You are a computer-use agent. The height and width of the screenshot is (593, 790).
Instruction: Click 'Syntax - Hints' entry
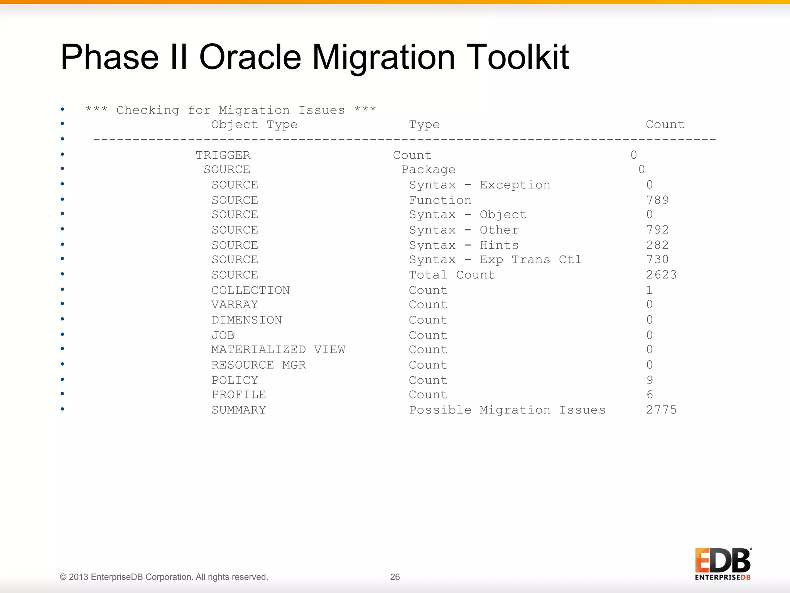tap(464, 246)
